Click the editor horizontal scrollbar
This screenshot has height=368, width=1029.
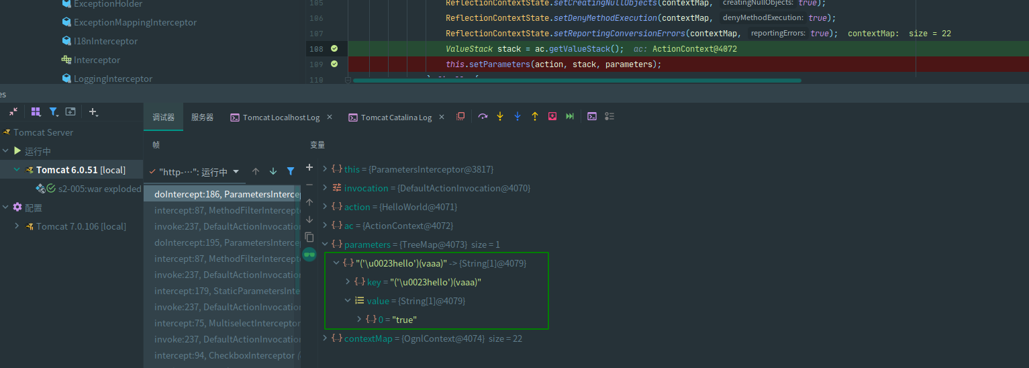577,81
